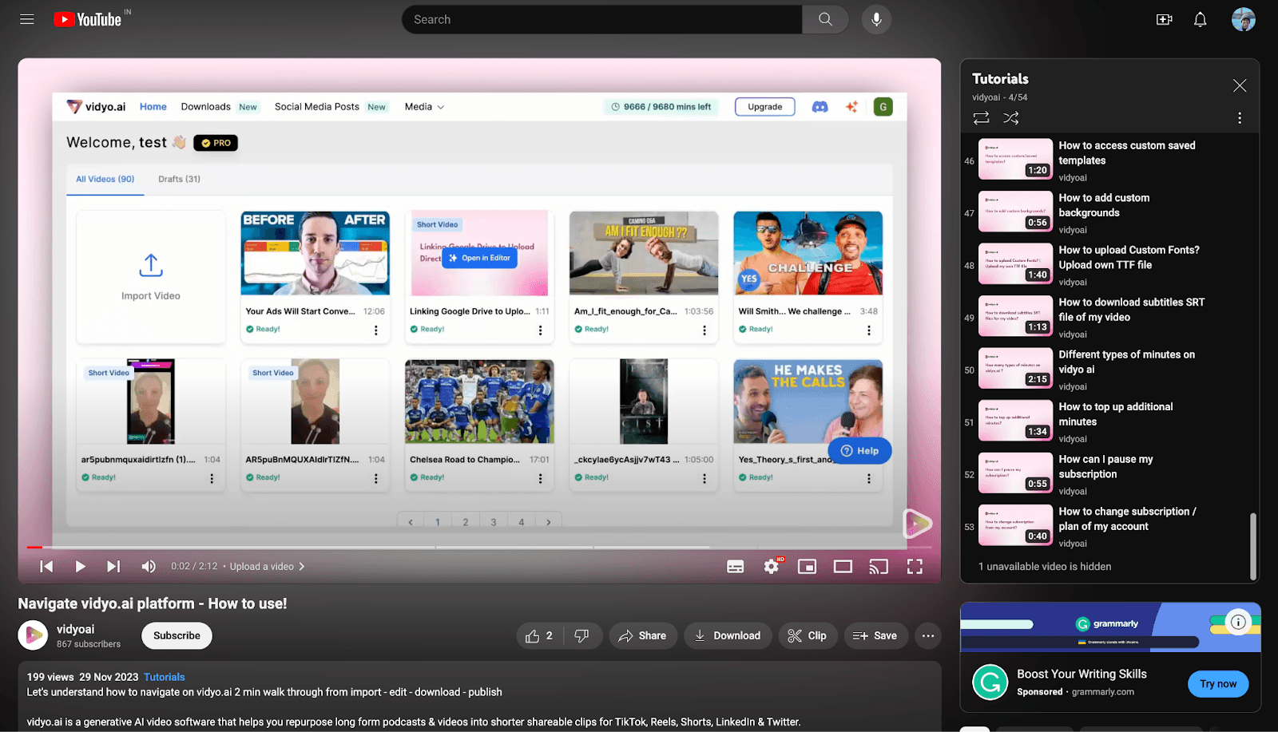The image size is (1278, 732).
Task: Skip to the next video
Action: click(113, 566)
